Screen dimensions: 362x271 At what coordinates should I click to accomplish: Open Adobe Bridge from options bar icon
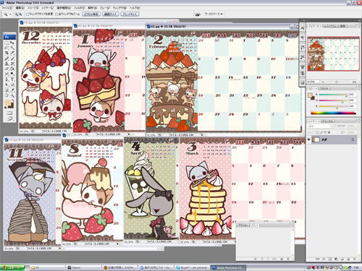click(198, 14)
